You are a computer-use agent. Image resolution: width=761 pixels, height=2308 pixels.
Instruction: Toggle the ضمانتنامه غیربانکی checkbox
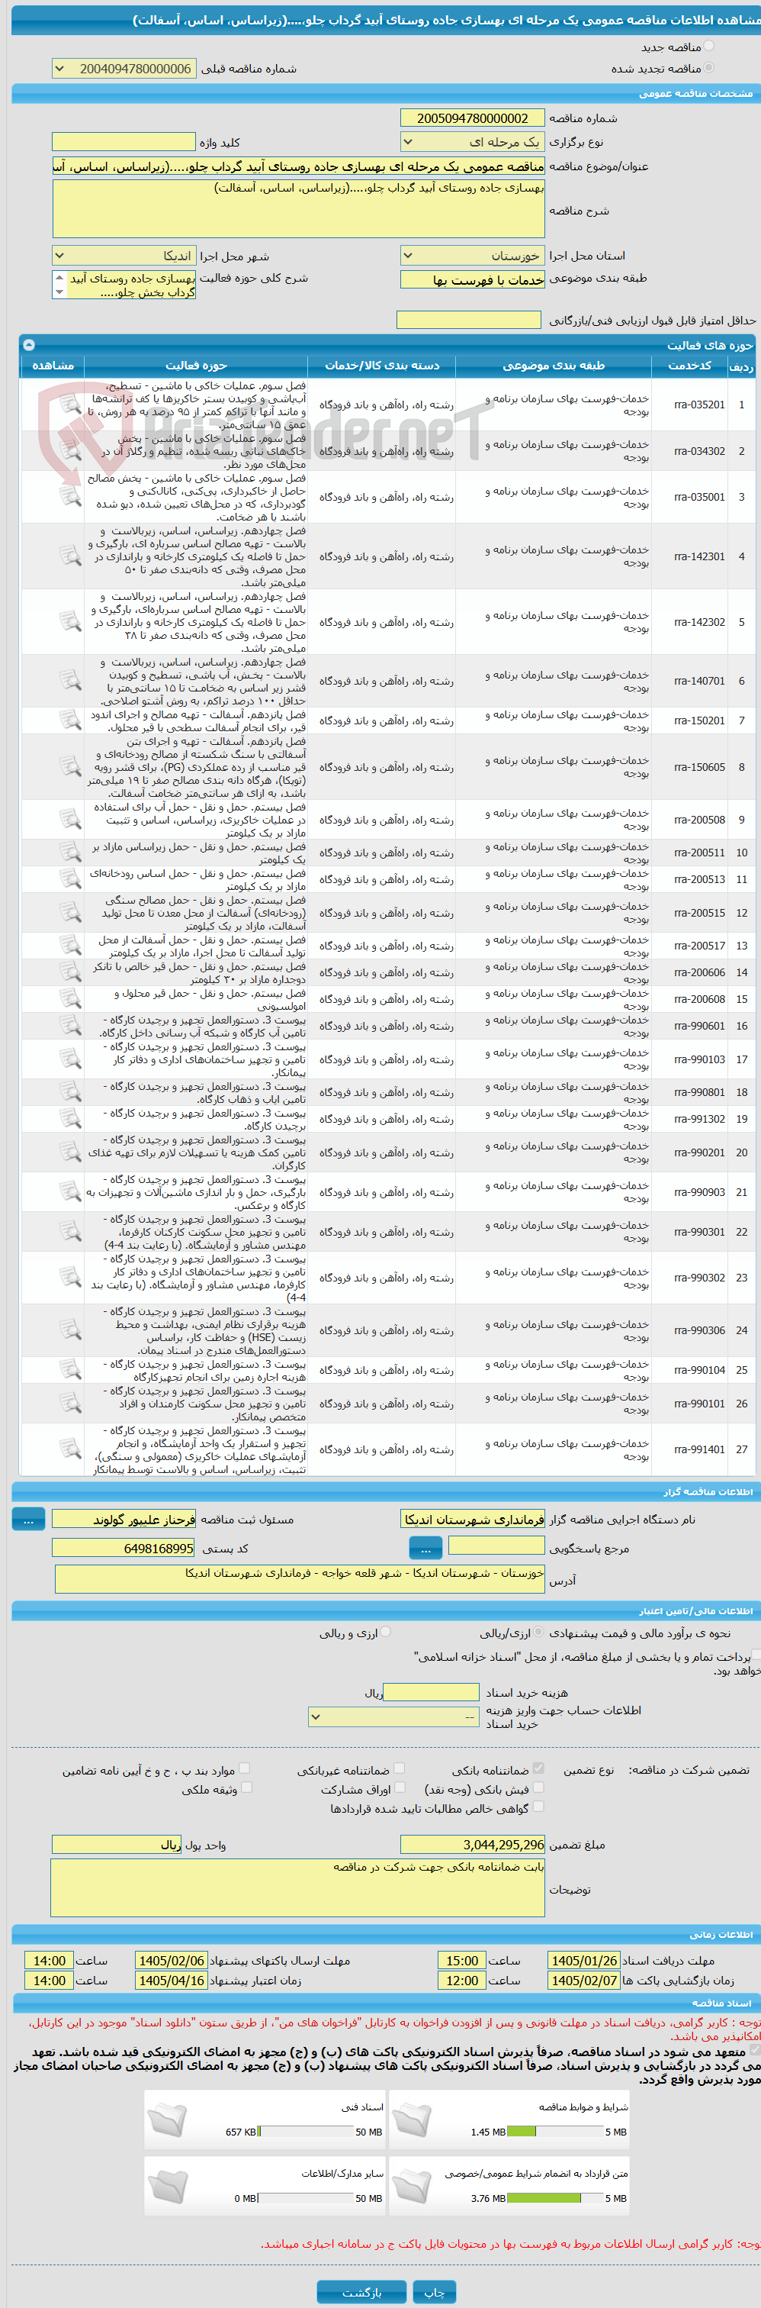pyautogui.click(x=400, y=1768)
